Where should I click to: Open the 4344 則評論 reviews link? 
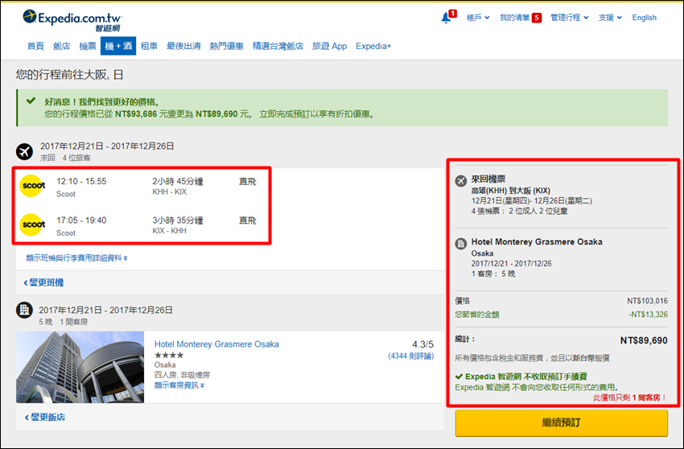pyautogui.click(x=411, y=356)
